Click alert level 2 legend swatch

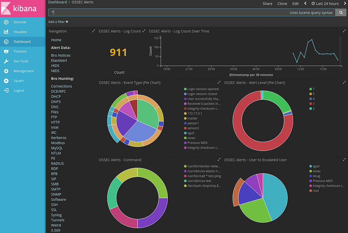tap(311, 109)
